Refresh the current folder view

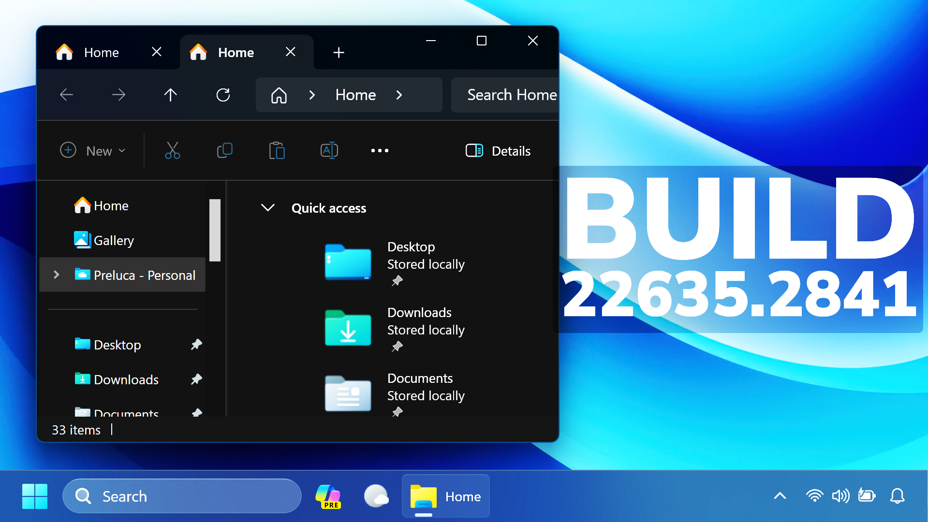223,95
